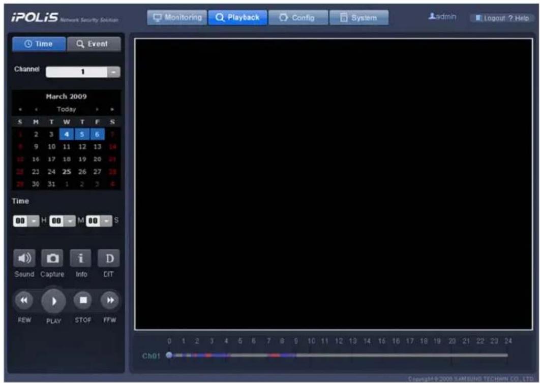Click the red recording segment near hour 7

(274, 355)
